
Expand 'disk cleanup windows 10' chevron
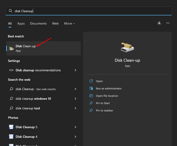pos(76,99)
